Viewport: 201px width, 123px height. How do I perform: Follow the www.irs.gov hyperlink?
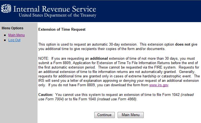159,85
